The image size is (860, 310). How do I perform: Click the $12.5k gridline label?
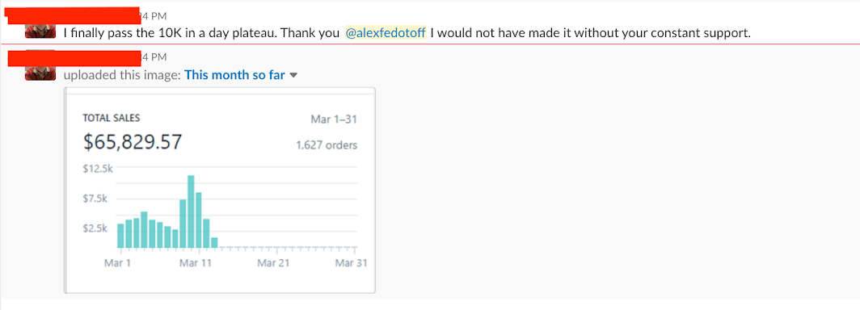point(98,169)
